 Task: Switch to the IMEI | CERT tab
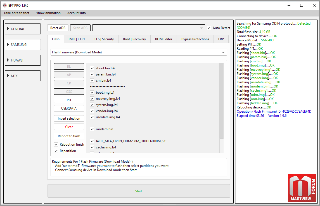click(x=77, y=39)
